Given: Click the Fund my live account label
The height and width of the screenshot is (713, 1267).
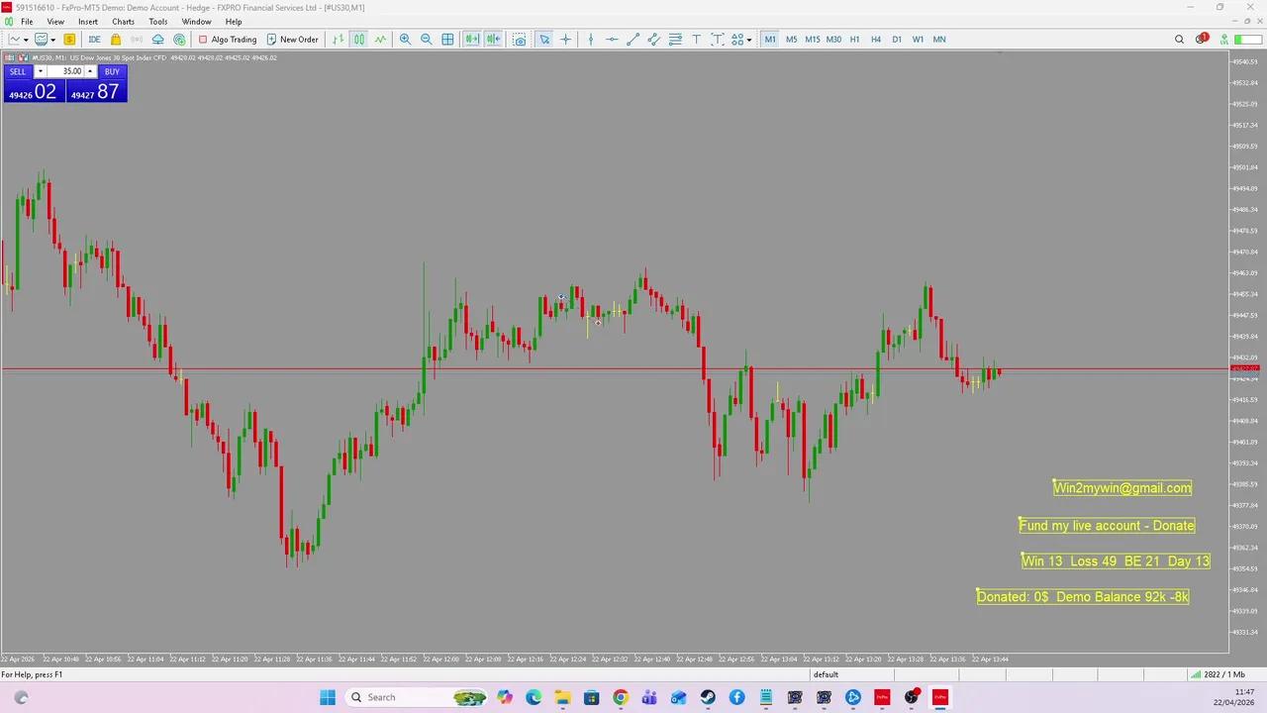Looking at the screenshot, I should 1107,525.
